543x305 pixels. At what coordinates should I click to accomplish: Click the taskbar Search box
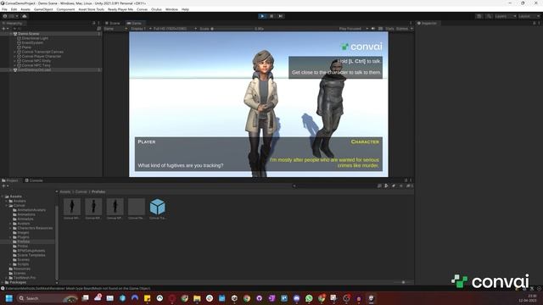[x=48, y=298]
